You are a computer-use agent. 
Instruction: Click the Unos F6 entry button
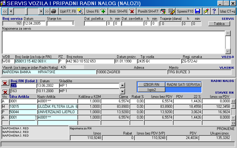[x=92, y=11]
